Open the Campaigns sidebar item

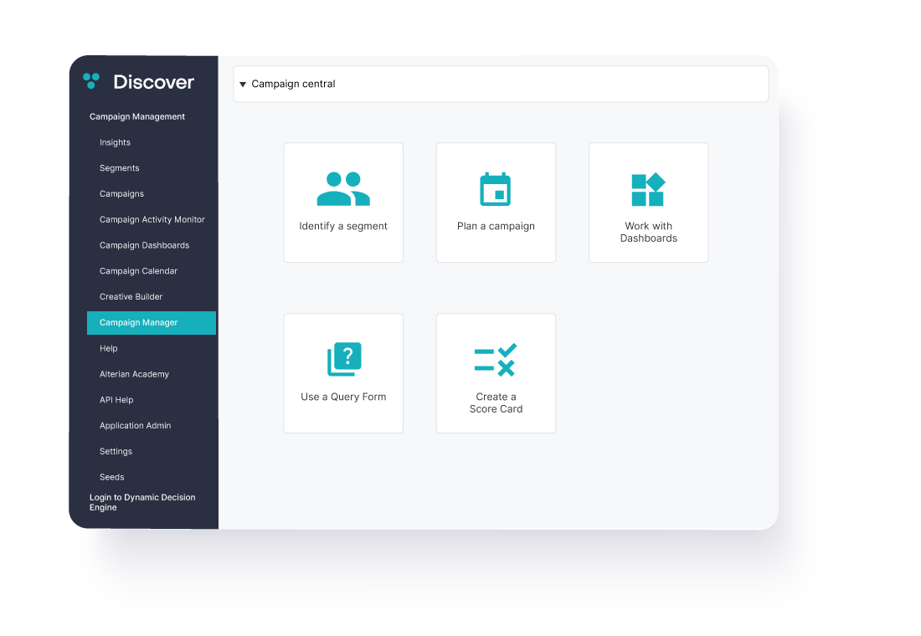coord(121,194)
